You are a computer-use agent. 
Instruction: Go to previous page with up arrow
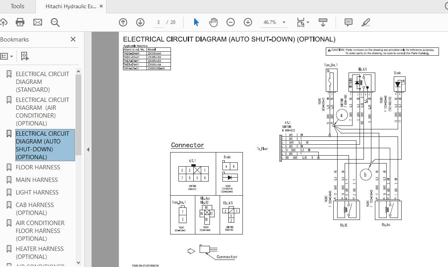coord(123,22)
